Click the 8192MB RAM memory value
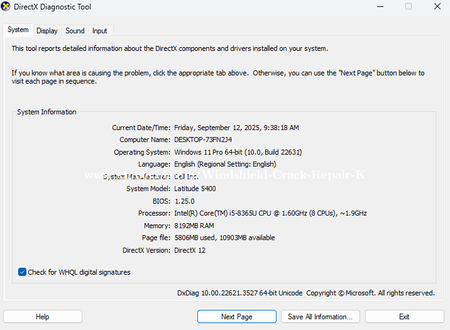This screenshot has height=330, width=450. [x=194, y=226]
